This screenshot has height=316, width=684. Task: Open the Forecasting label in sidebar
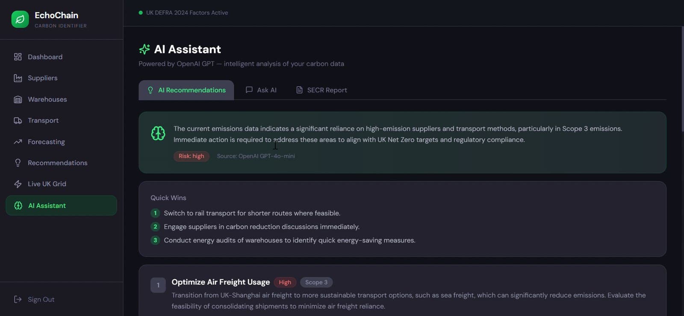(46, 142)
